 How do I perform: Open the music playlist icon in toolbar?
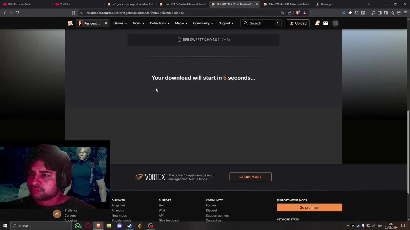[x=373, y=13]
